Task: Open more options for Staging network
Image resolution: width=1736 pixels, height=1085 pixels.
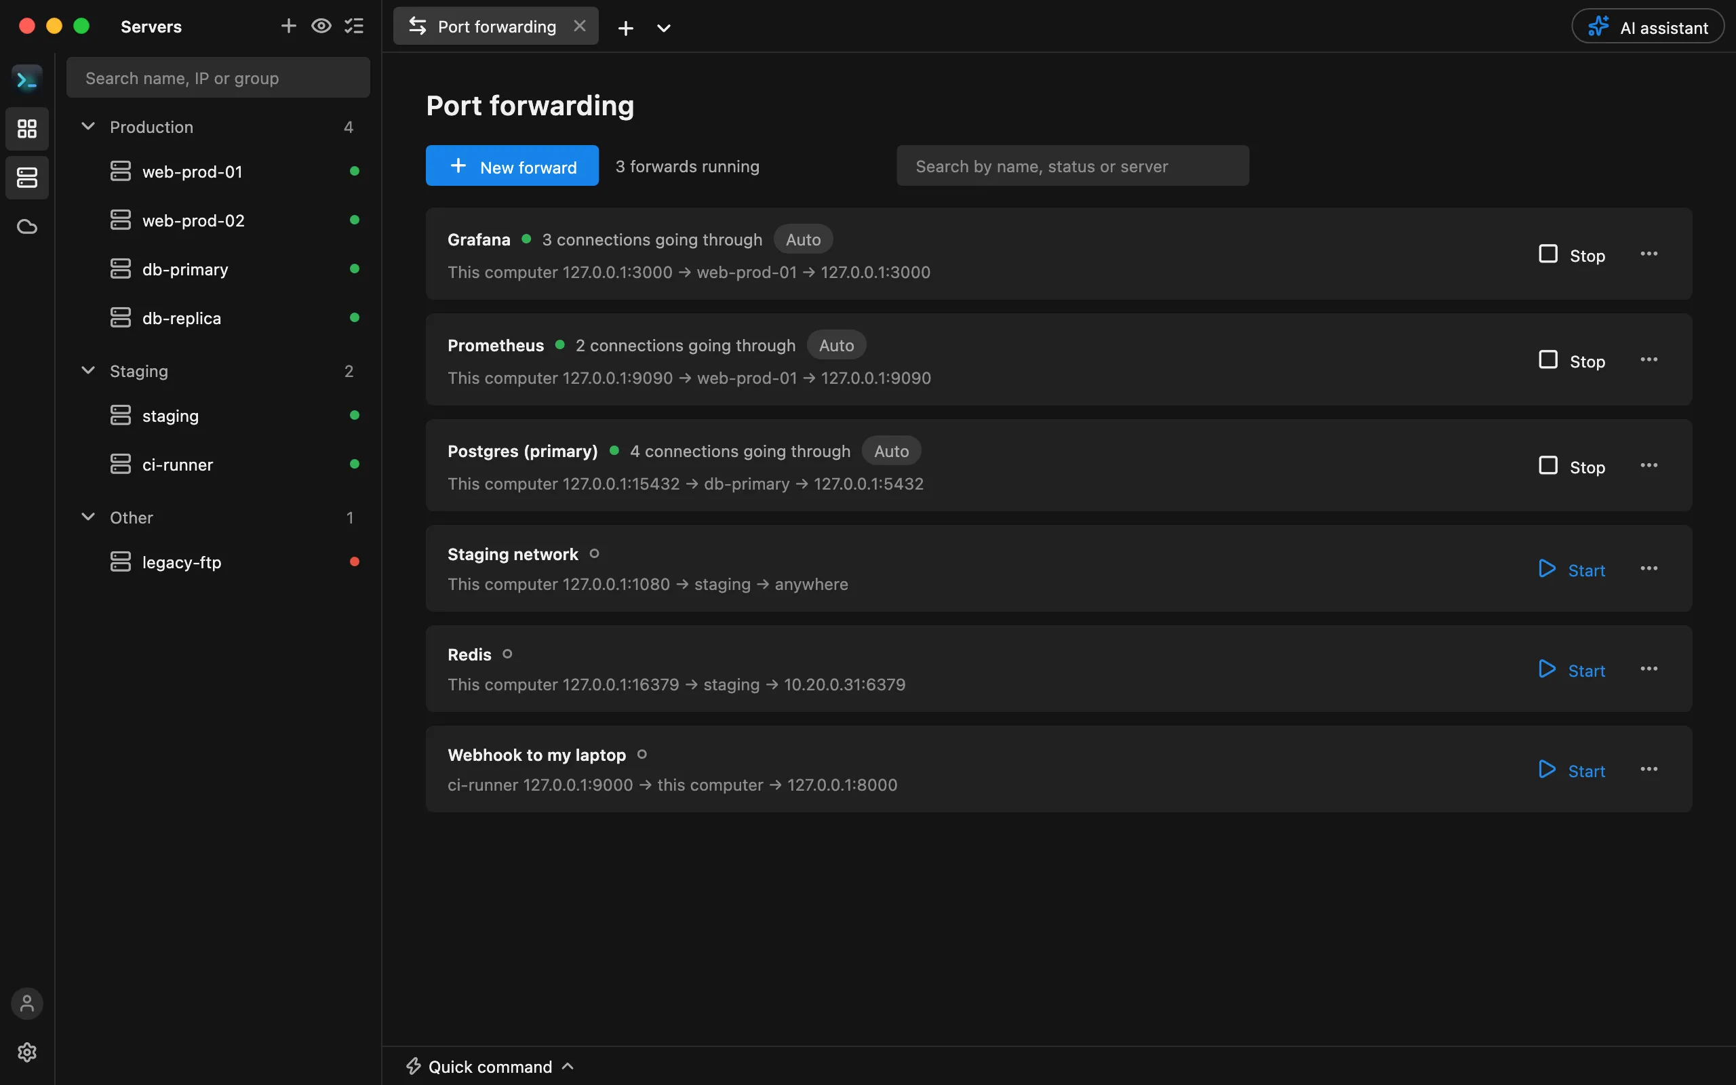Action: (x=1649, y=568)
